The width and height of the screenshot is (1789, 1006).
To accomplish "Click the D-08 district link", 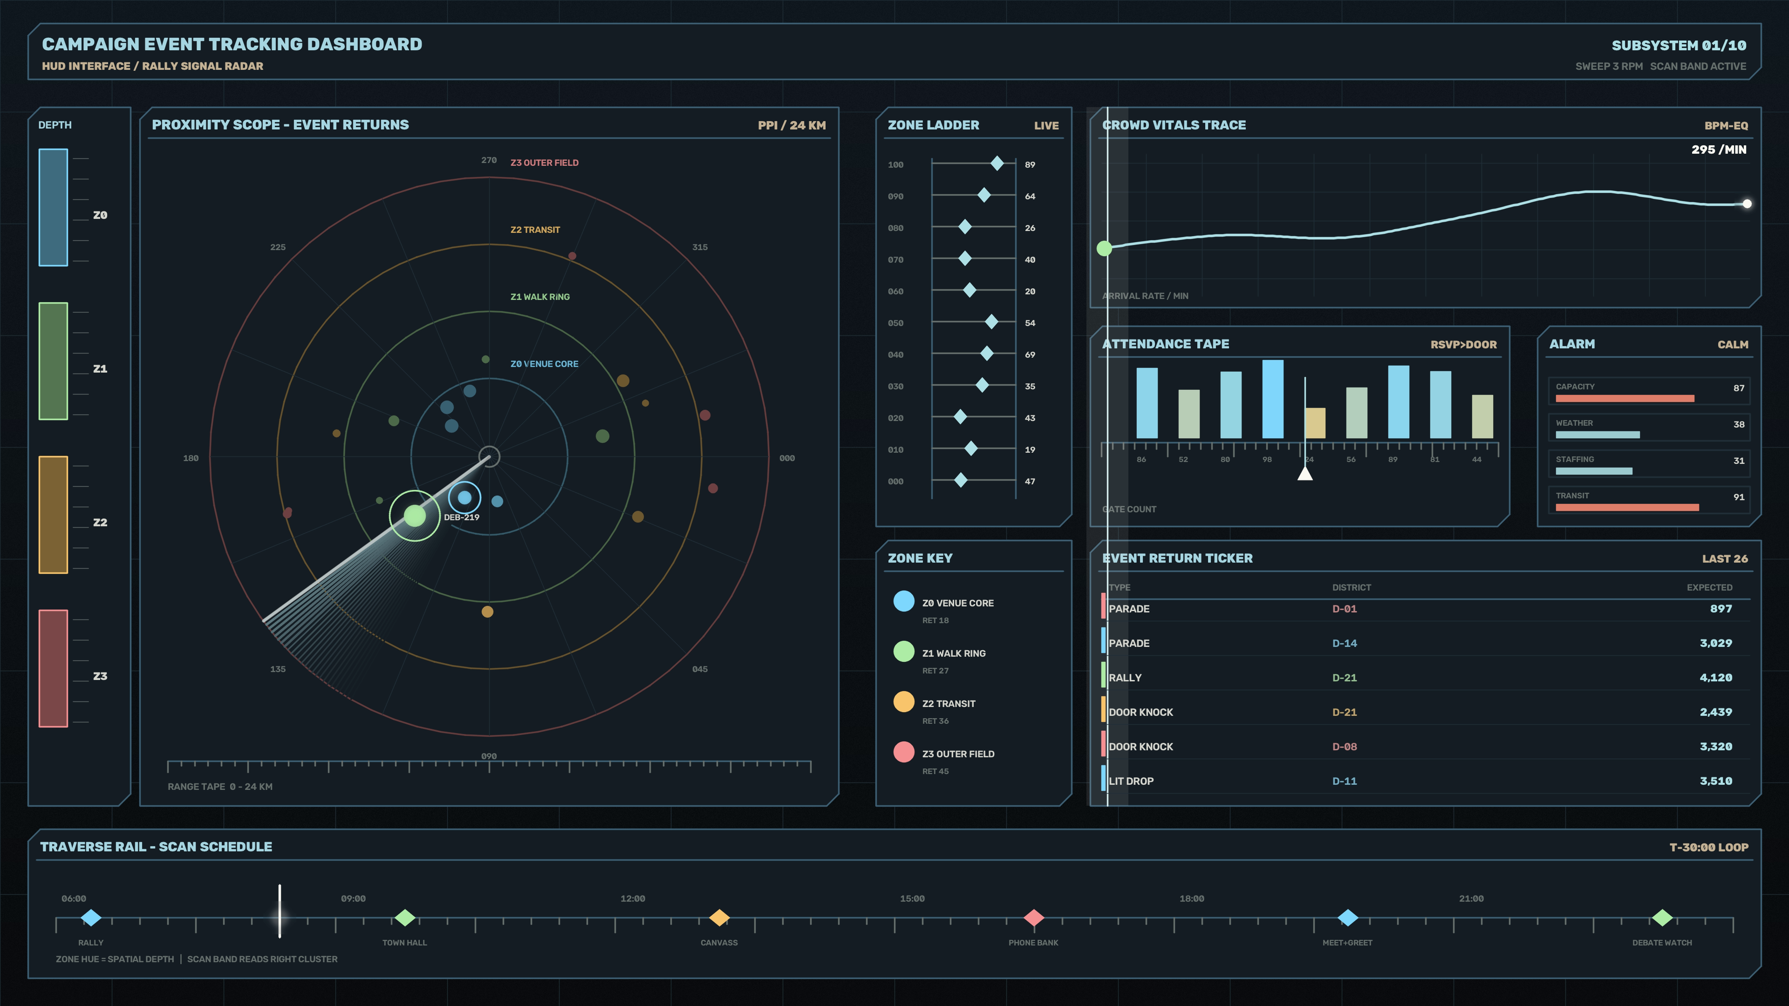I will point(1345,746).
